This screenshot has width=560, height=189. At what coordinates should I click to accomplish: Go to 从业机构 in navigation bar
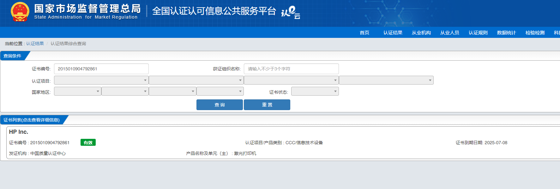pos(421,32)
